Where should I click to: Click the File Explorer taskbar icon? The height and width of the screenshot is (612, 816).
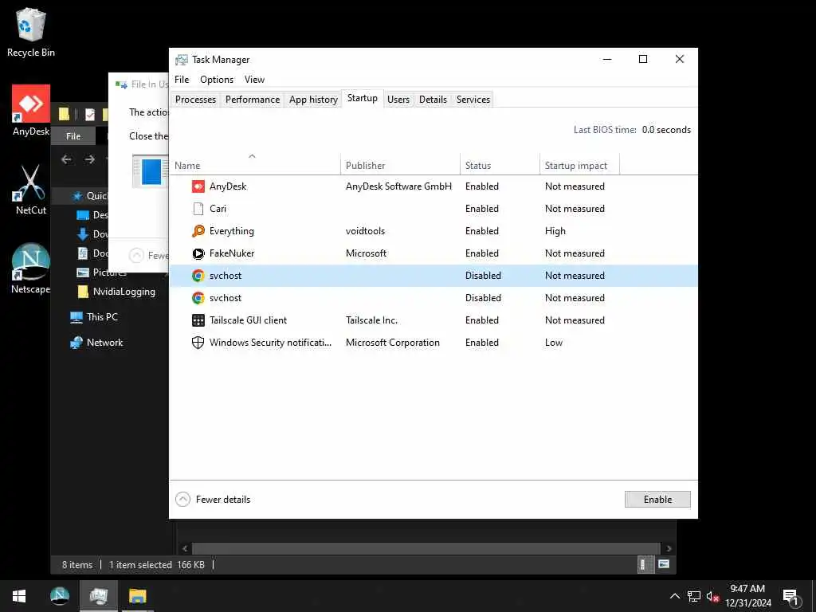138,596
